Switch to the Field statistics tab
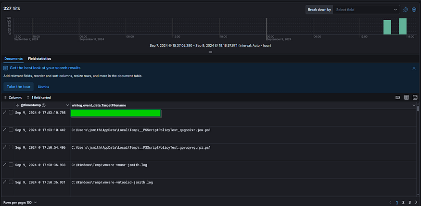This screenshot has height=206, width=421. [x=39, y=59]
